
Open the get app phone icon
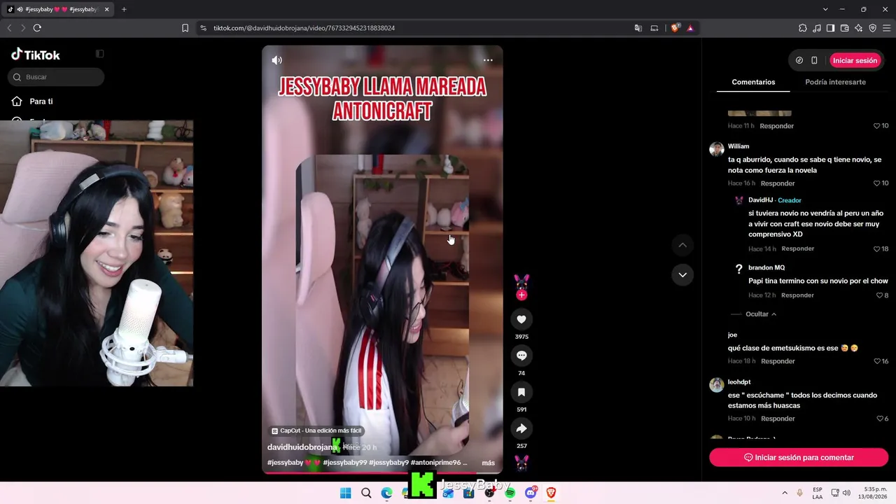[x=814, y=60]
